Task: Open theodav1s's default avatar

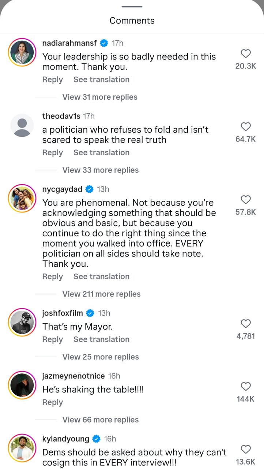Action: click(x=22, y=125)
